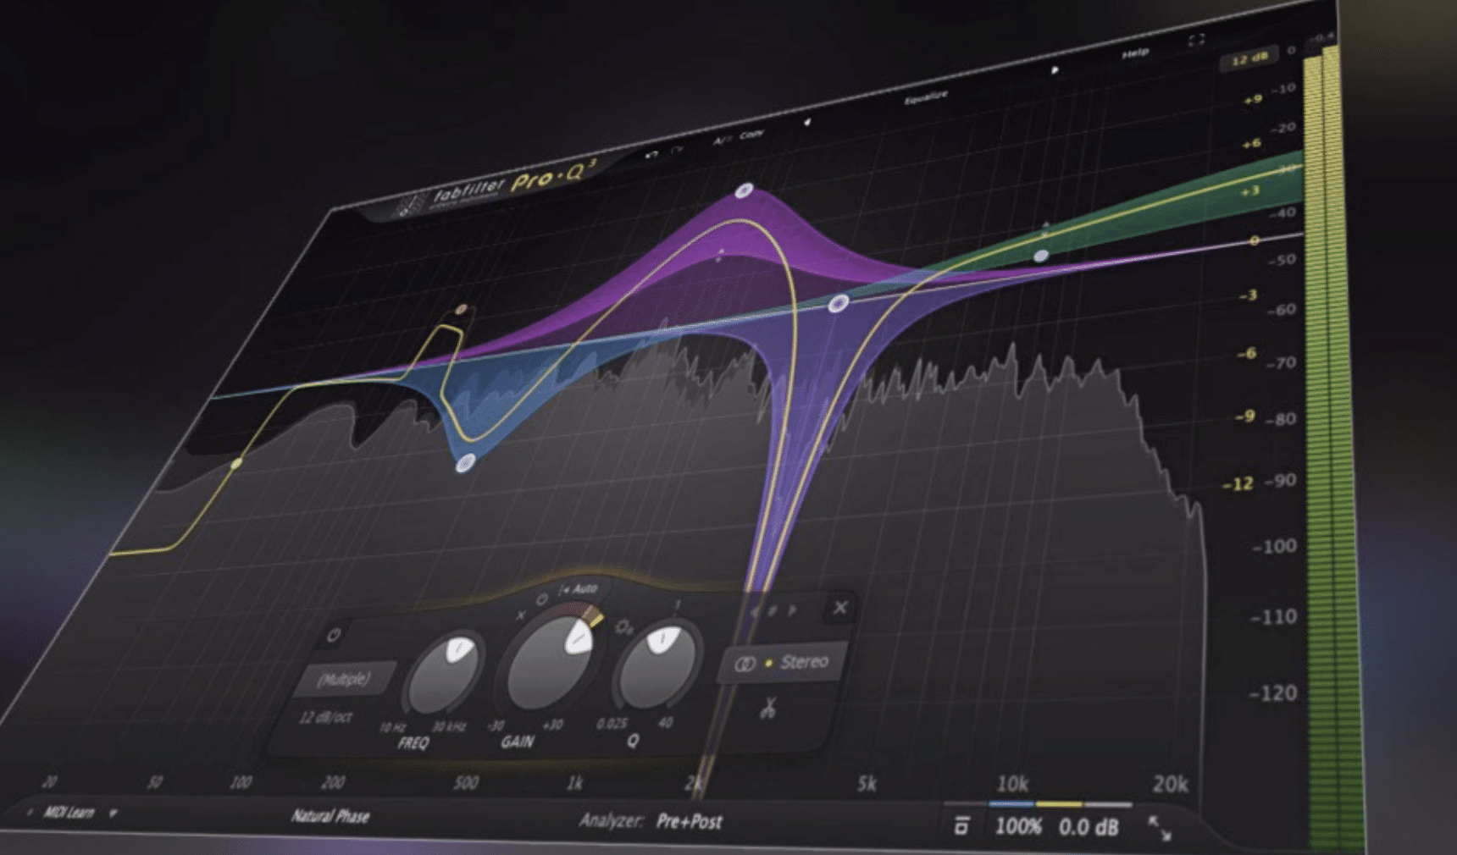1457x855 pixels.
Task: Click the Copy button in top bar
Action: click(x=751, y=135)
